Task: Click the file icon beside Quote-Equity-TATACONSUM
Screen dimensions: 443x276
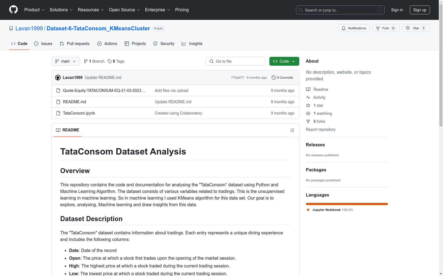Action: [58, 91]
